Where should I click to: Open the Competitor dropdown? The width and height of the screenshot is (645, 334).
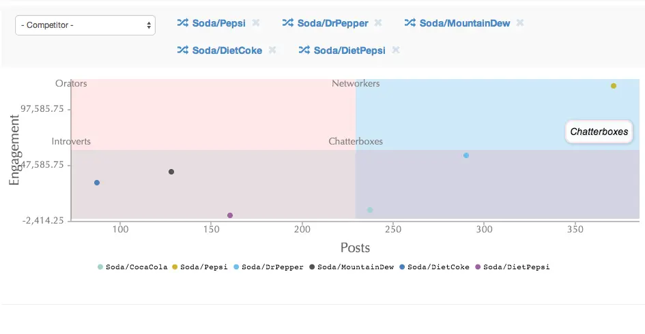[x=85, y=25]
